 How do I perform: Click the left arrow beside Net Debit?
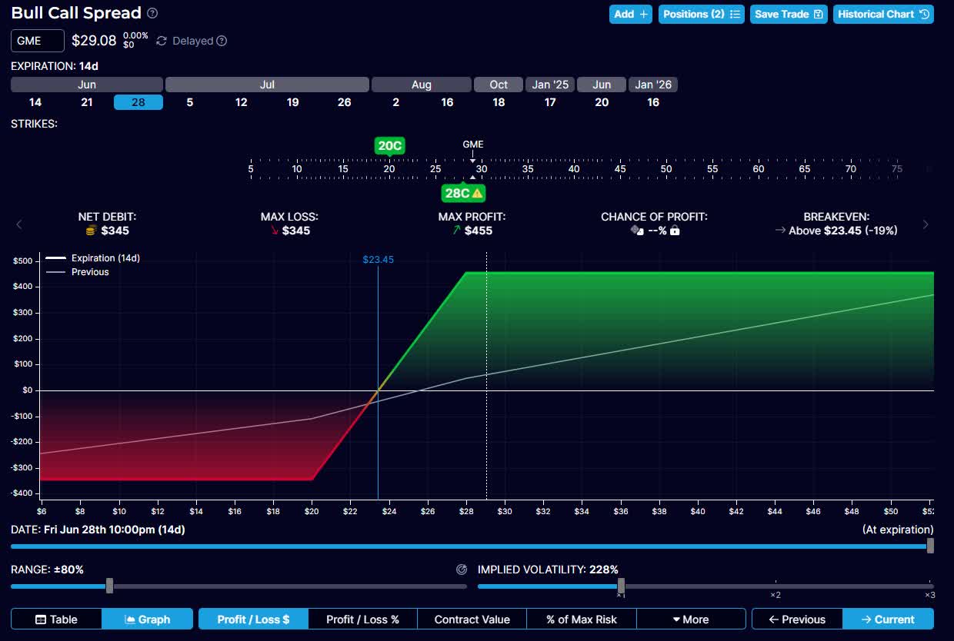tap(19, 224)
